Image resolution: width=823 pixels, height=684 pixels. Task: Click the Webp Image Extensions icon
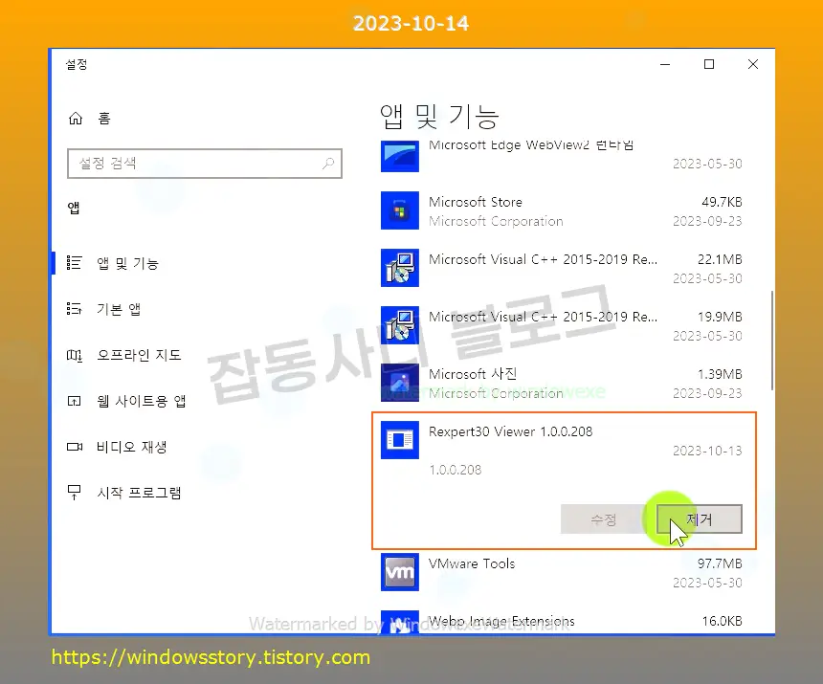tap(400, 623)
